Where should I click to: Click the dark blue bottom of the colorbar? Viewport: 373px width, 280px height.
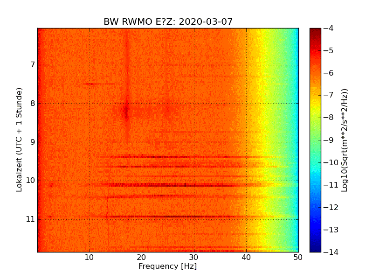[316, 249]
